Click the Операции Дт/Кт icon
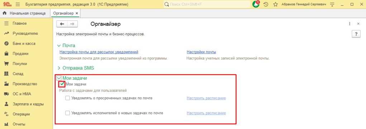 (6, 114)
